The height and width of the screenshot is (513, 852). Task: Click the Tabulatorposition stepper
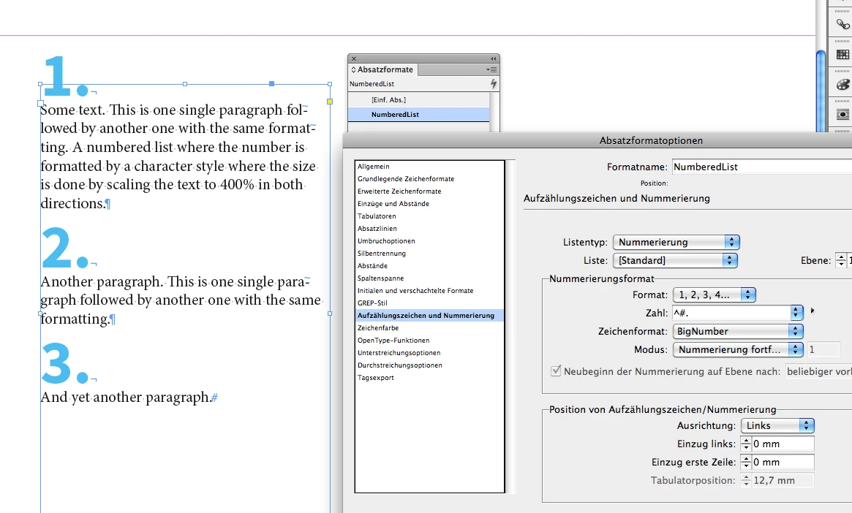pyautogui.click(x=746, y=480)
